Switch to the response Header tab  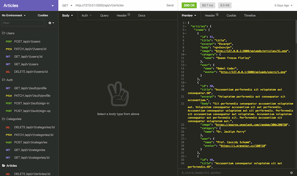tap(211, 16)
